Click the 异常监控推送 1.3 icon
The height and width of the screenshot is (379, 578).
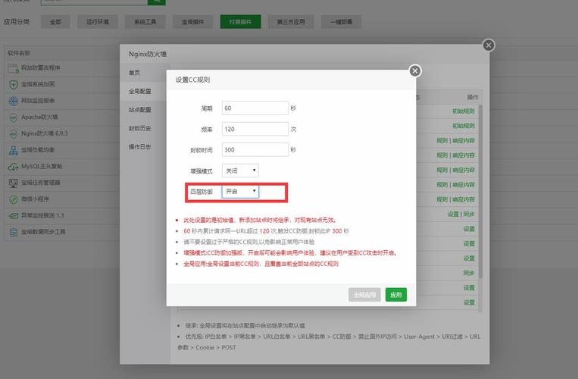point(14,216)
